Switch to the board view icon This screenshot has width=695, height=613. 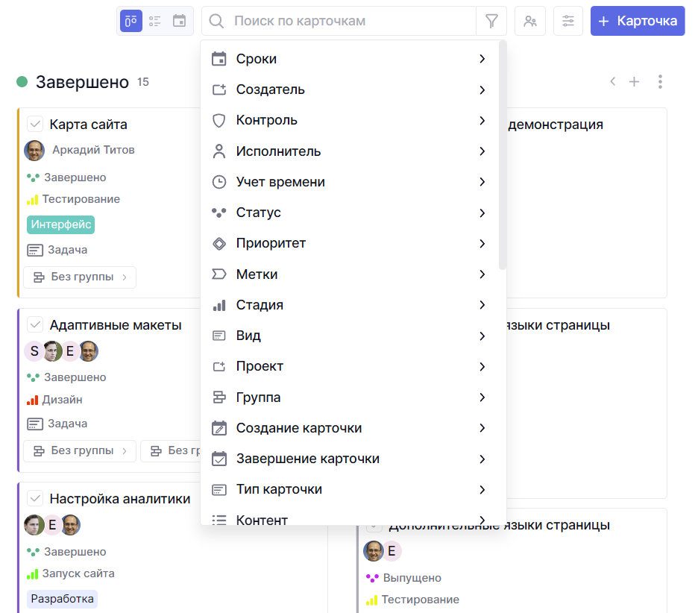tap(131, 21)
